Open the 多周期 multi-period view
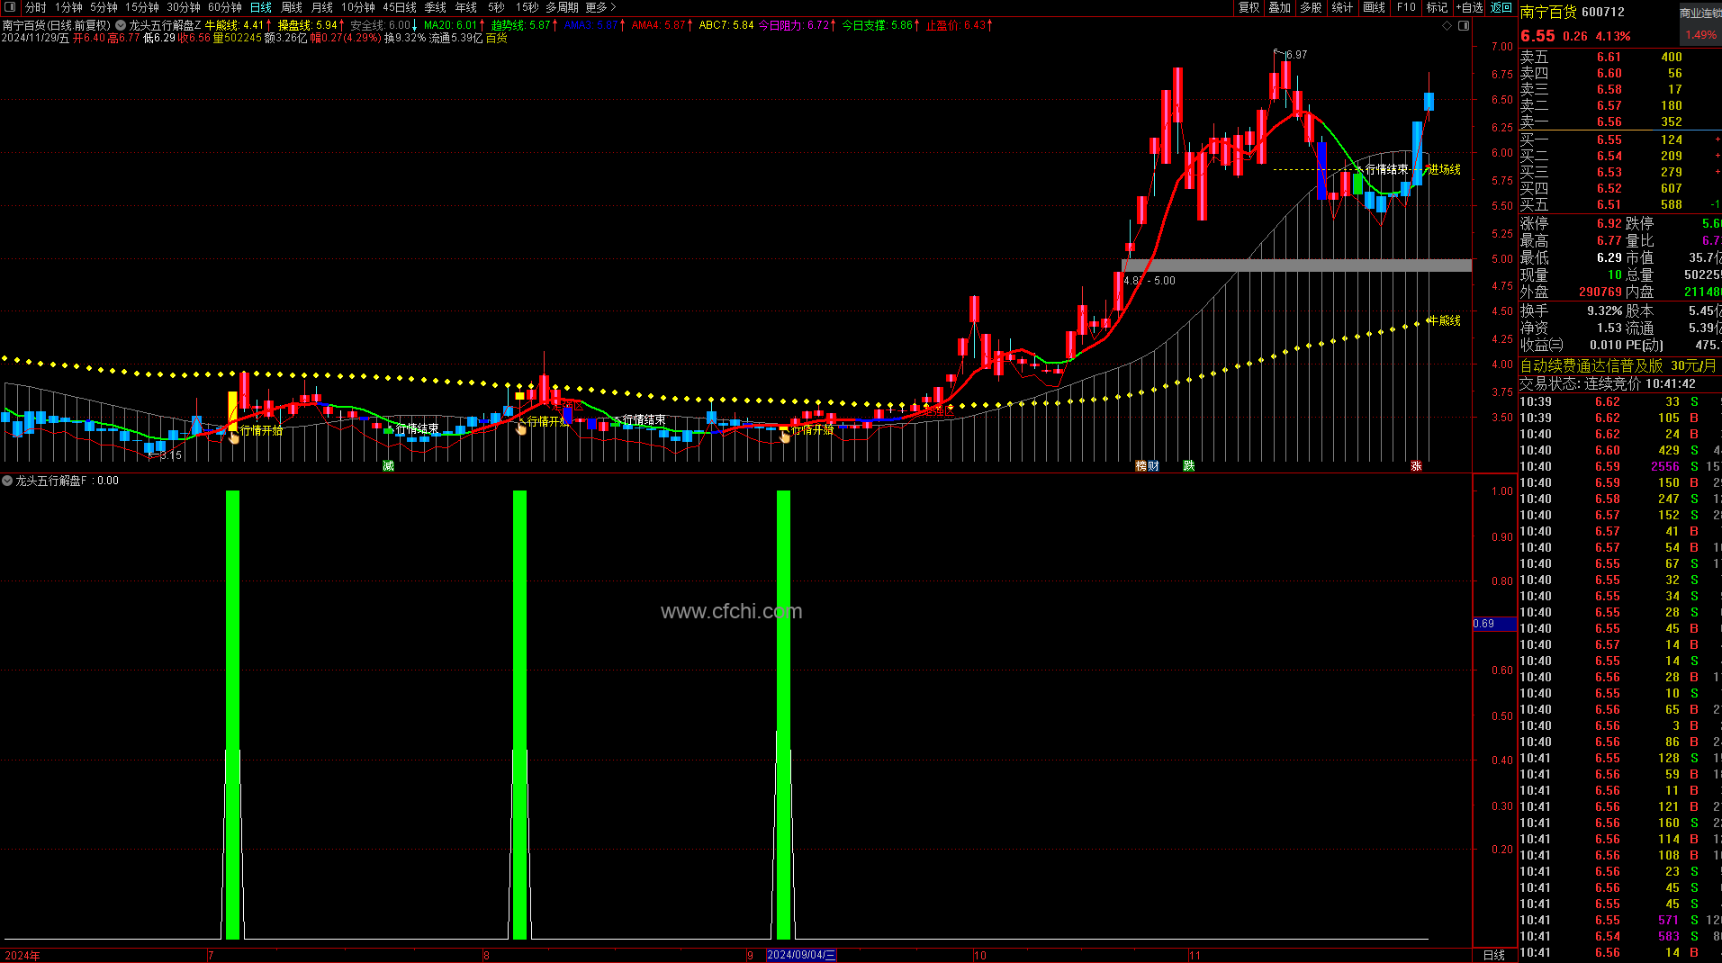The height and width of the screenshot is (963, 1722). click(562, 7)
